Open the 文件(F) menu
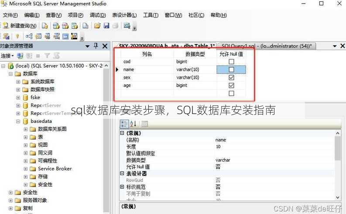This screenshot has height=214, width=346. [x=10, y=15]
